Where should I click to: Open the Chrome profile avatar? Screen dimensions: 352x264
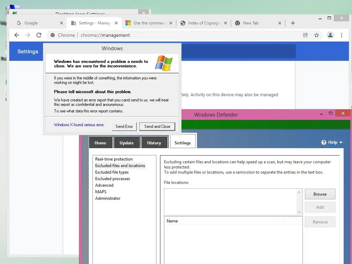coord(330,35)
